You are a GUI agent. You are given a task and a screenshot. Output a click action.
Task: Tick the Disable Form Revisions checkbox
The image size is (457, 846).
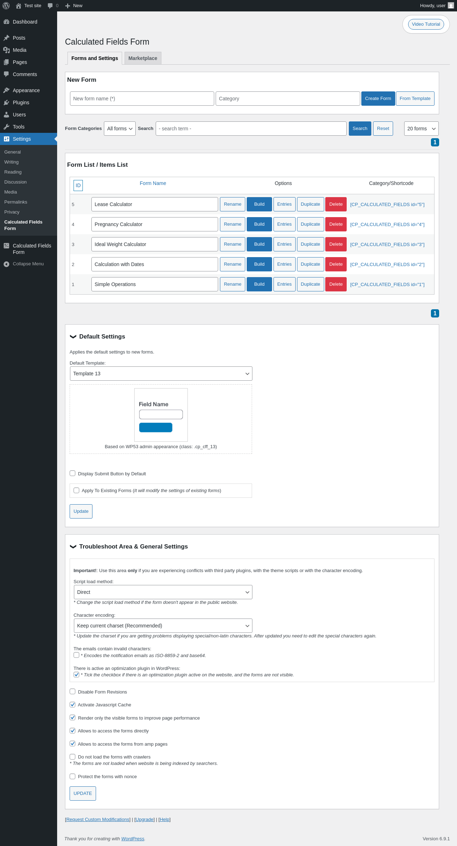point(72,691)
